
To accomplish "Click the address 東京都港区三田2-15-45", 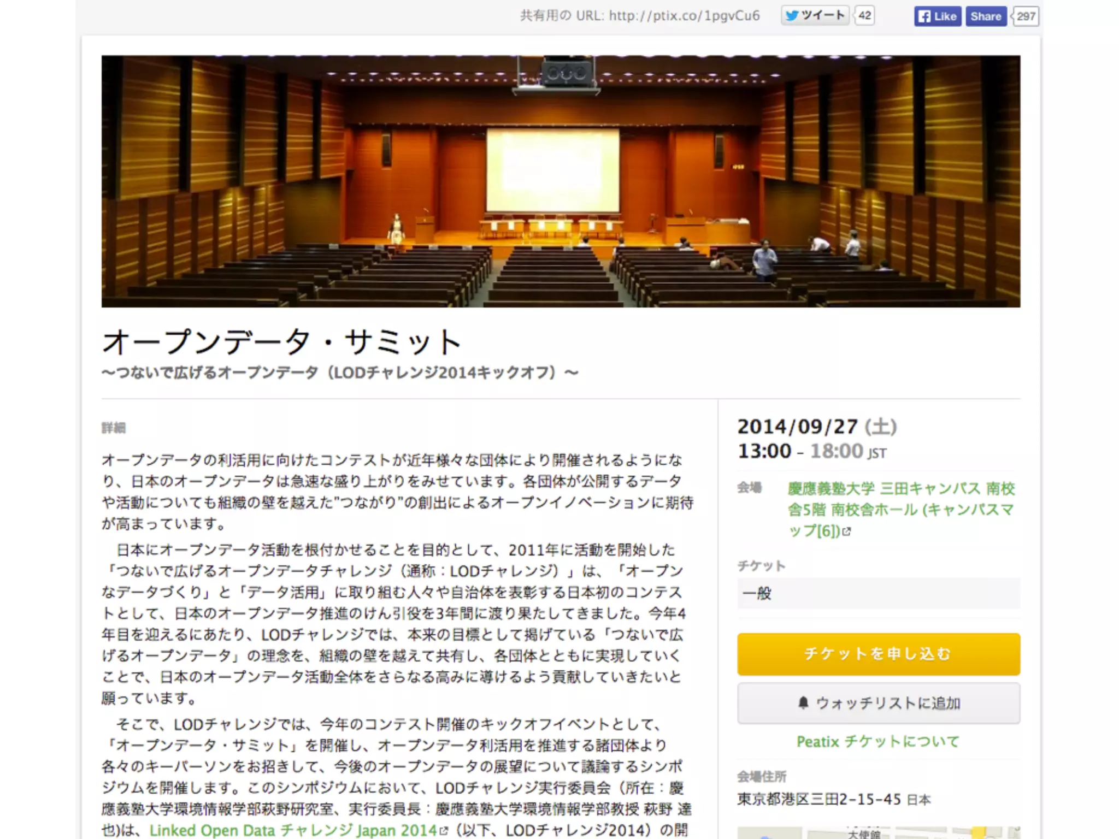I will 818,800.
